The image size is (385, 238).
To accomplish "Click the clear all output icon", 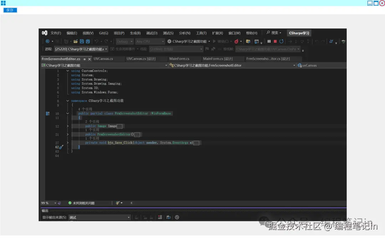I will point(160,217).
